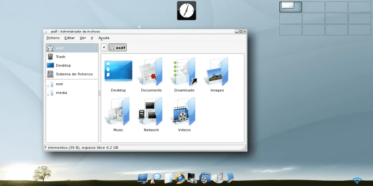373x186 pixels.
Task: Open the Videos folder icon
Action: pos(184,111)
